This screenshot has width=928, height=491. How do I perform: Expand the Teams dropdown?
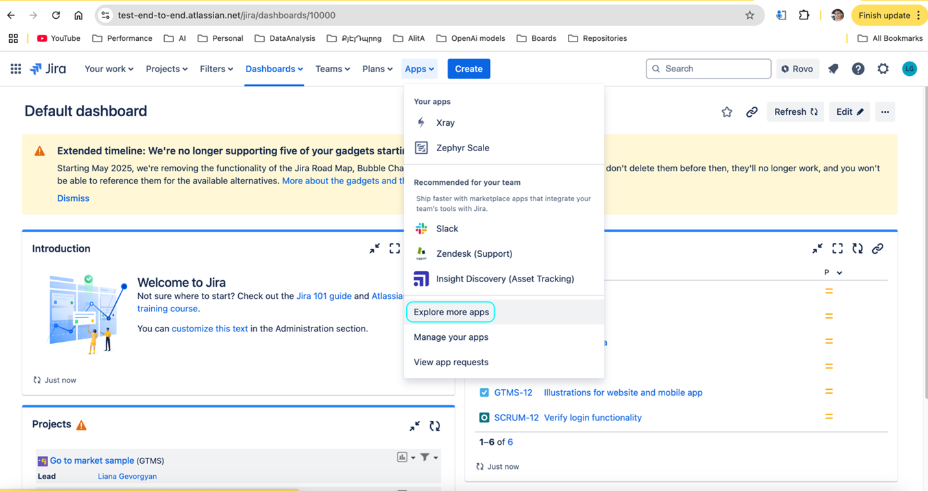click(x=333, y=69)
